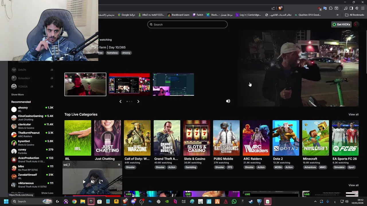Screen dimensions: 367x206
Task: Select the 'homeless' stream tag
Action: pos(112,53)
